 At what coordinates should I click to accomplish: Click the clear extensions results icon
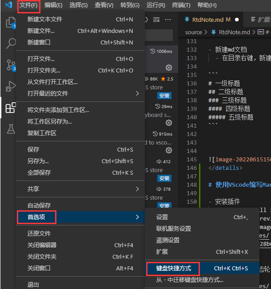pos(156,20)
